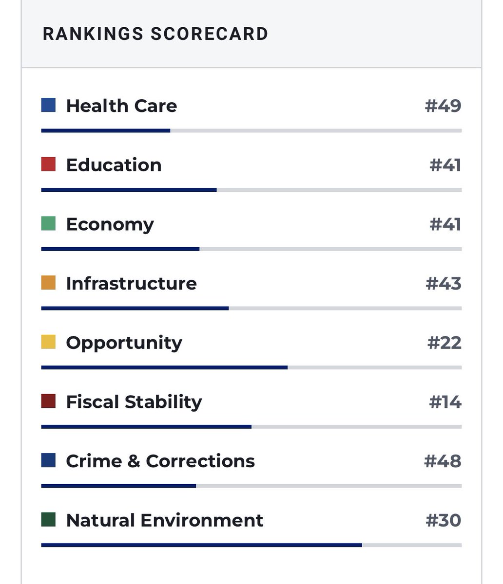Screen dimensions: 503x584
Task: Click the green Economy color square
Action: (48, 224)
